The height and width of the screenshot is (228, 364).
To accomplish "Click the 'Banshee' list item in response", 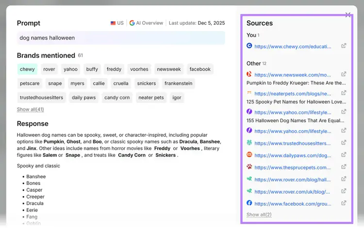I will [x=36, y=177].
